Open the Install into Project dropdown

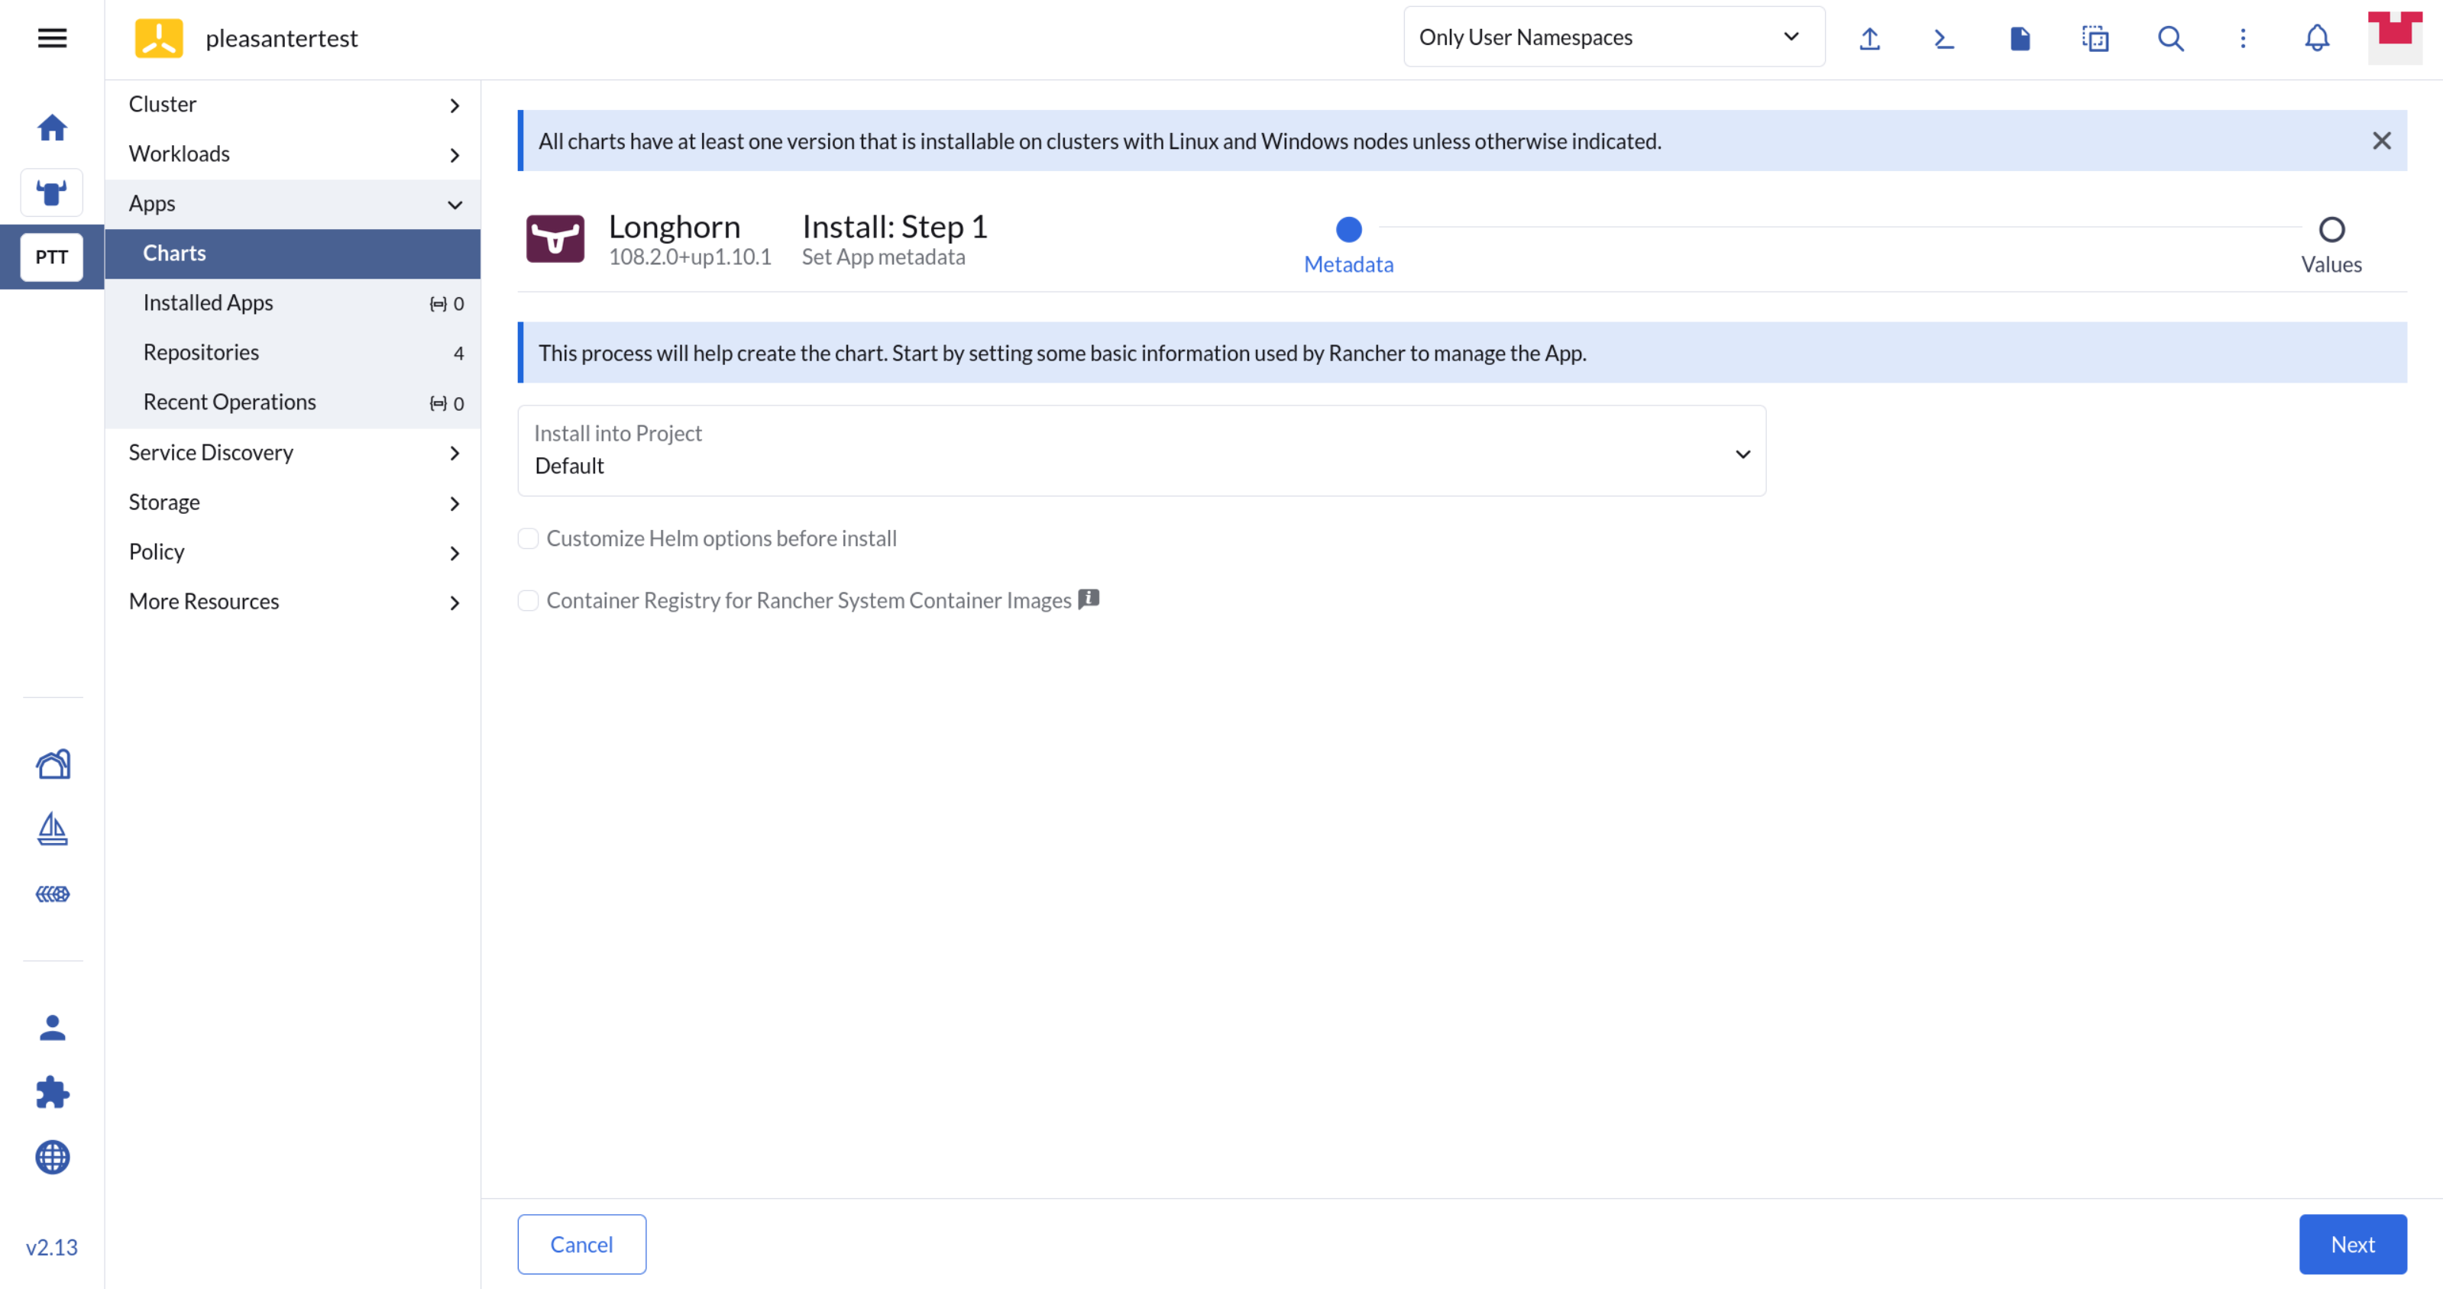(1141, 451)
